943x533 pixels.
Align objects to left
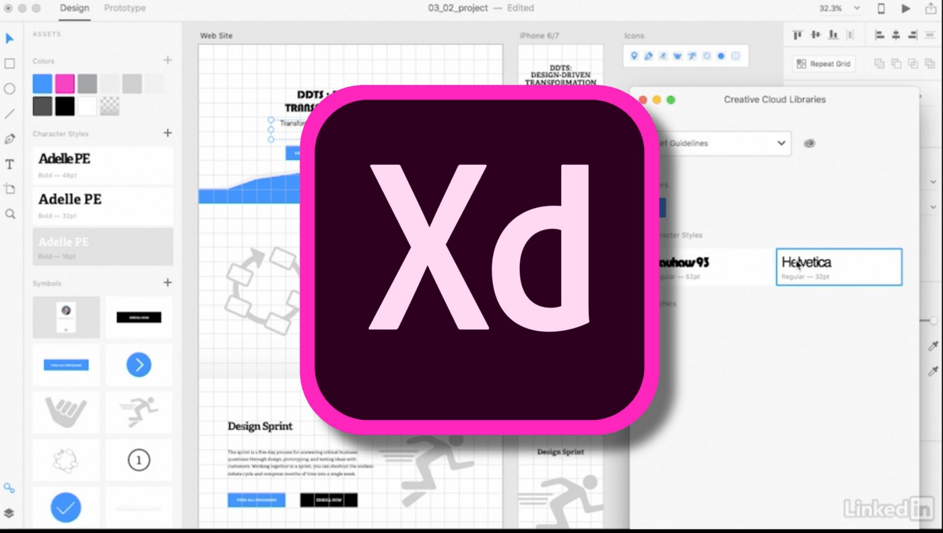879,35
